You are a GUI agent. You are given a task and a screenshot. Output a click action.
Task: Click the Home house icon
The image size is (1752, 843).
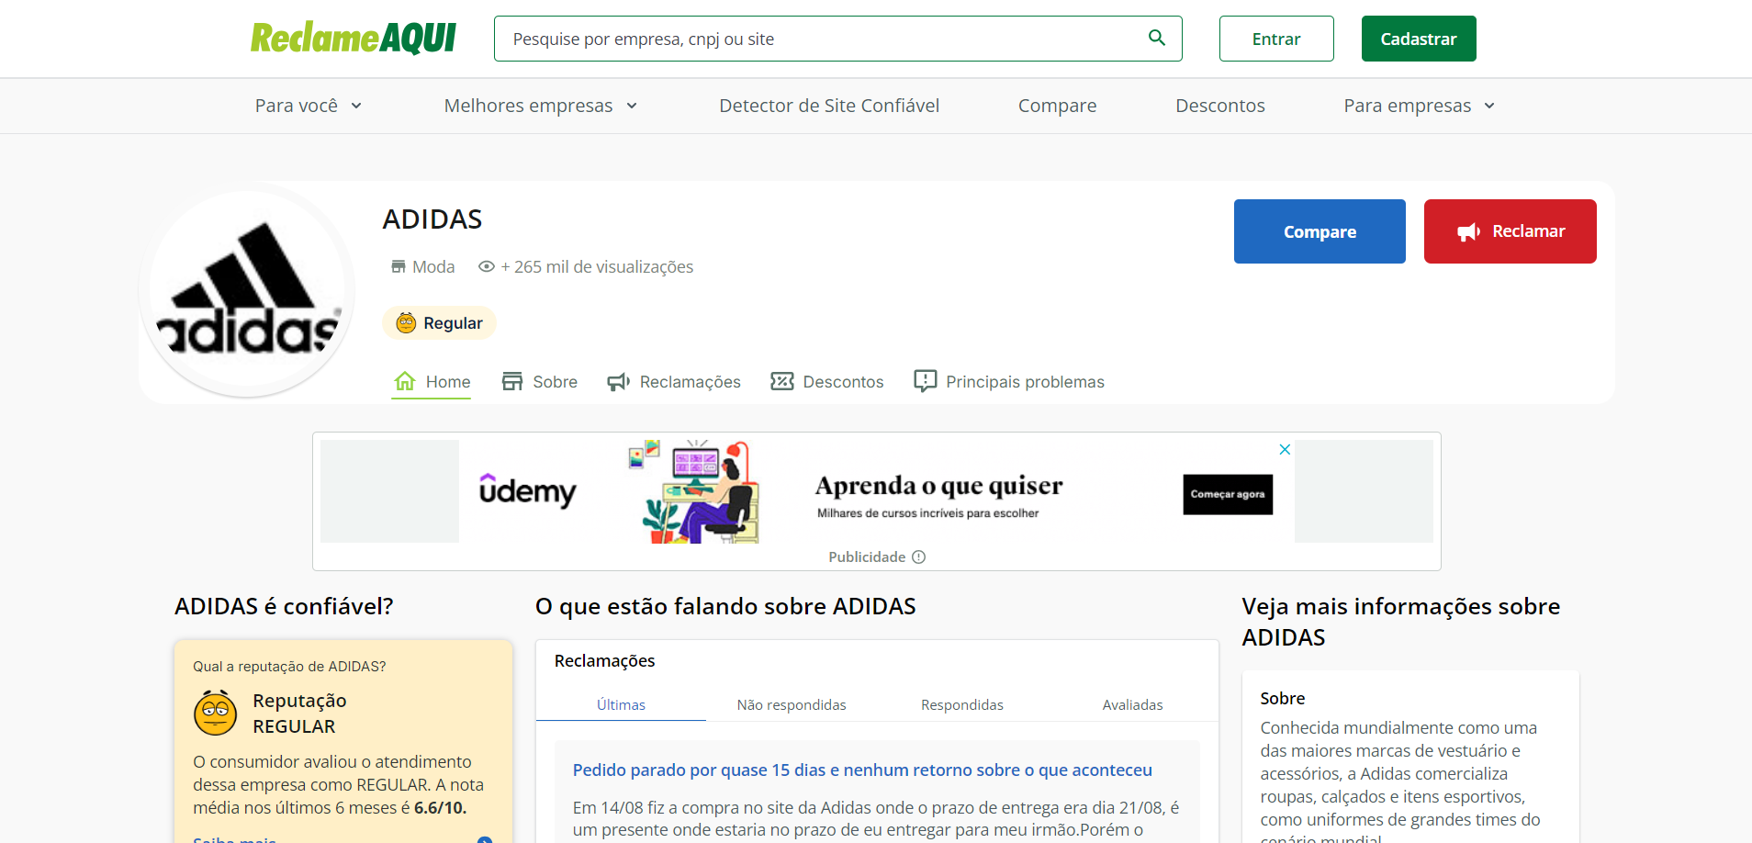(x=405, y=381)
